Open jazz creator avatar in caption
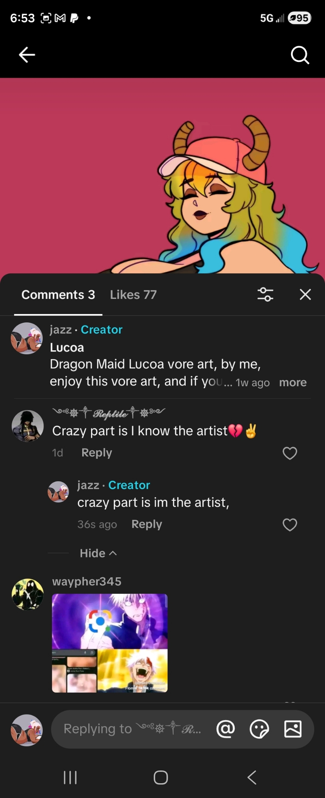 27,338
